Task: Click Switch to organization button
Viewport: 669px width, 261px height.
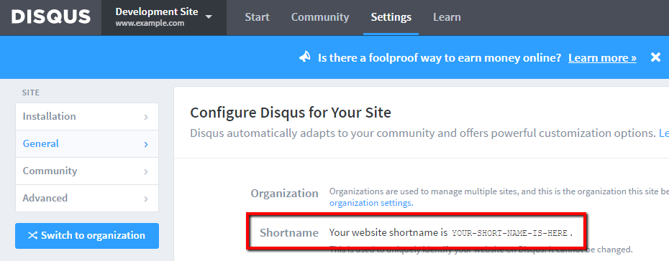Action: click(x=87, y=235)
